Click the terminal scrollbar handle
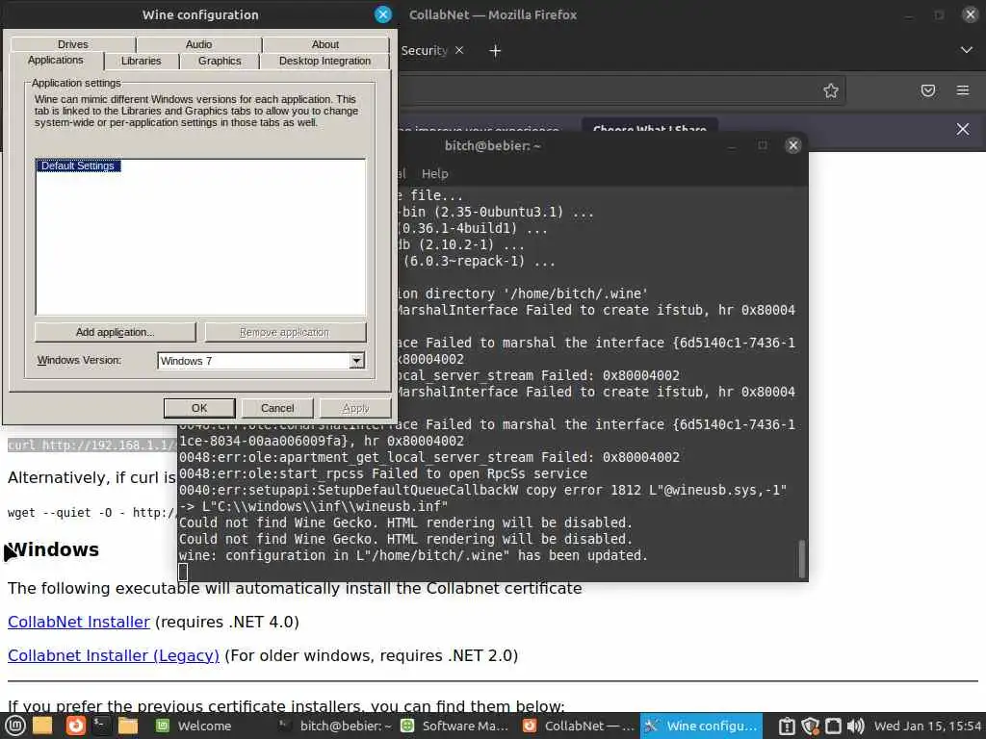This screenshot has width=986, height=739. point(801,558)
